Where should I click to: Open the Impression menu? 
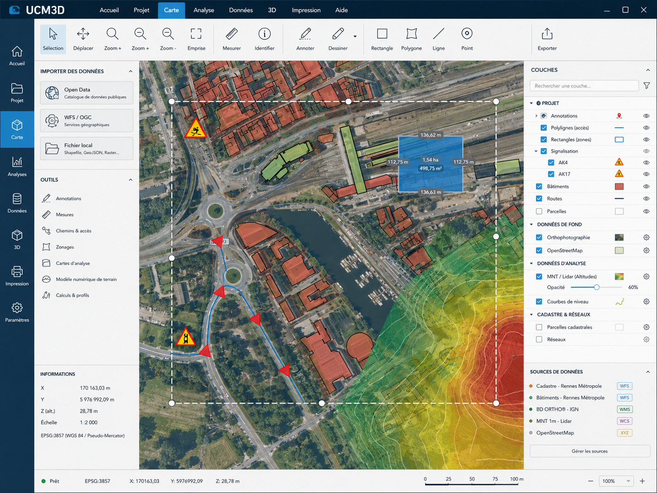pyautogui.click(x=306, y=10)
